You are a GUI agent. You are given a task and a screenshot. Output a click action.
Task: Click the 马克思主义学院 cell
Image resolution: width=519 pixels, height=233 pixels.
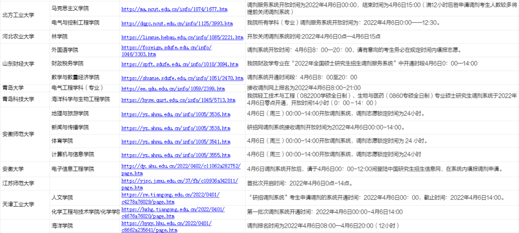(x=85, y=8)
